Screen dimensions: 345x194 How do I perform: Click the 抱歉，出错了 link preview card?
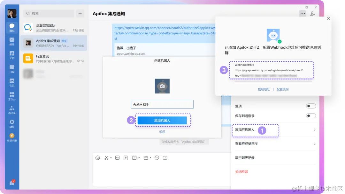coord(165,51)
